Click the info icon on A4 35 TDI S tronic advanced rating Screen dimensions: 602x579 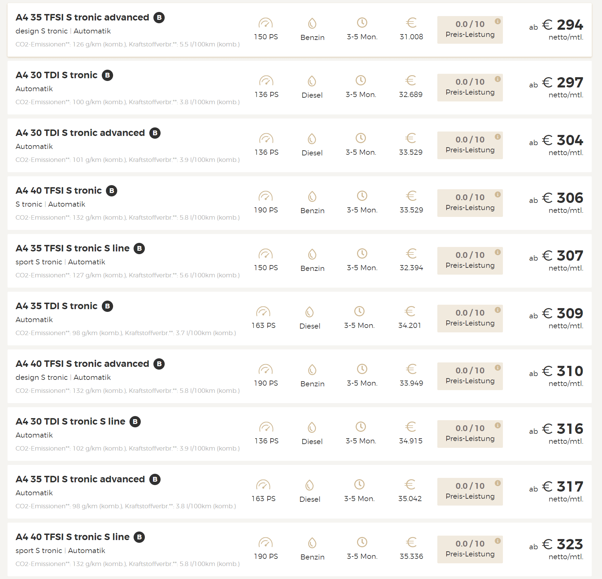[498, 483]
